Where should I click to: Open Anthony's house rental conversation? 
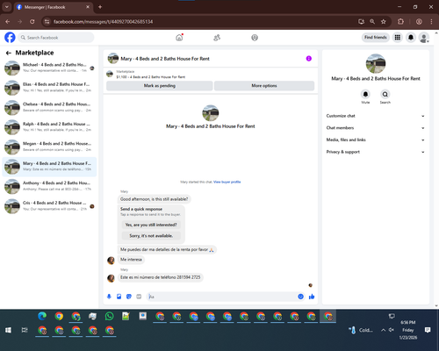[49, 186]
